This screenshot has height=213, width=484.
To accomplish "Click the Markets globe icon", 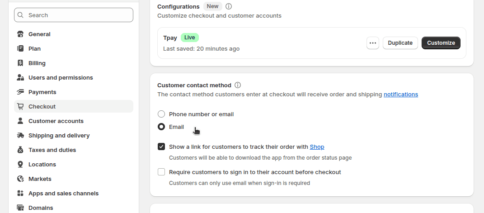I will (20, 179).
